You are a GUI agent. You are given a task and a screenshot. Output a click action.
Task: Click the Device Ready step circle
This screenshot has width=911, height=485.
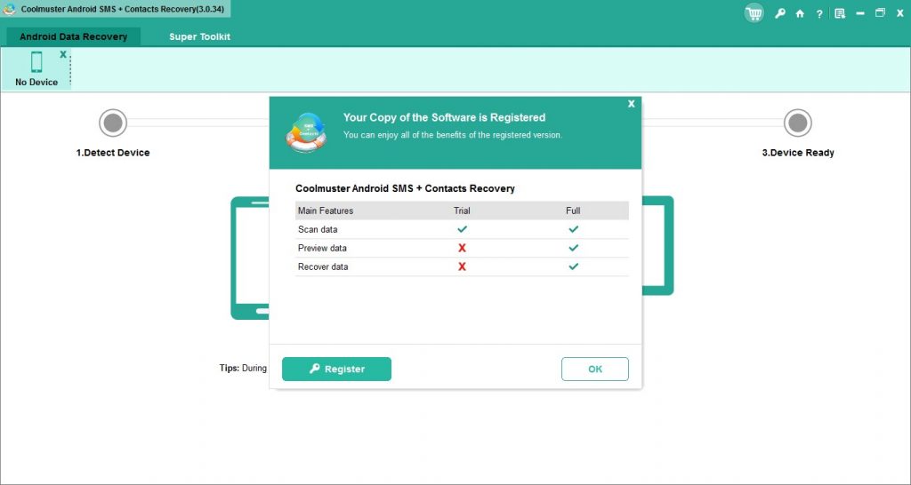click(798, 123)
